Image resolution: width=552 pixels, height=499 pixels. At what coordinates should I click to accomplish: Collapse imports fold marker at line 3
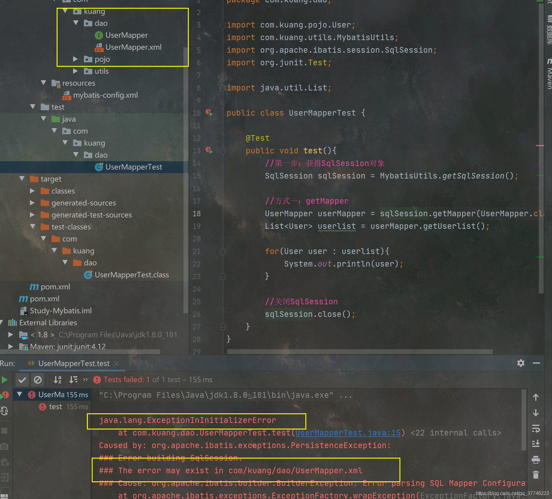pyautogui.click(x=223, y=25)
